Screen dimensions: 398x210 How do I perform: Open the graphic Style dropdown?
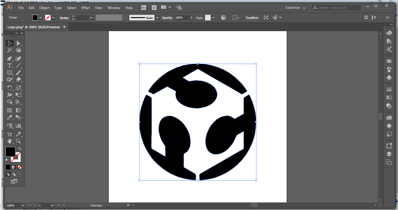pos(214,18)
